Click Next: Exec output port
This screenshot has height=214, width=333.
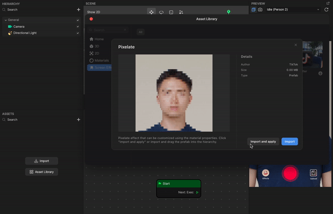click(x=197, y=192)
